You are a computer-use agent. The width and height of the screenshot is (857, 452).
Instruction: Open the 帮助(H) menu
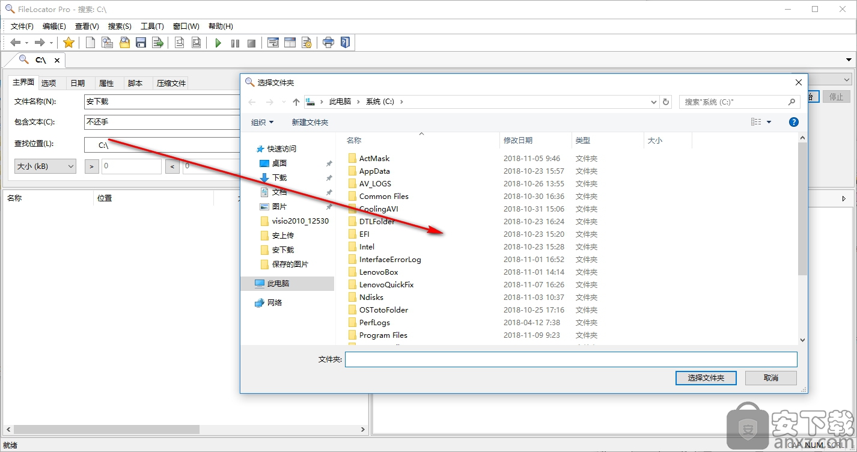(221, 26)
